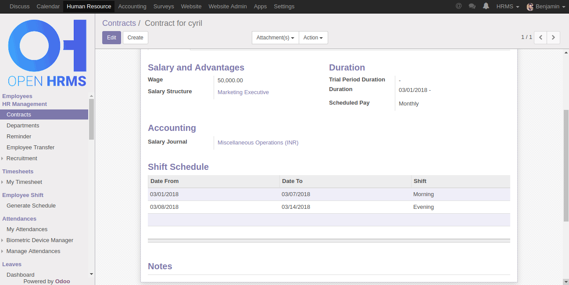Open the Attachment(s) dropdown
Screen dimensions: 569x285
point(275,38)
